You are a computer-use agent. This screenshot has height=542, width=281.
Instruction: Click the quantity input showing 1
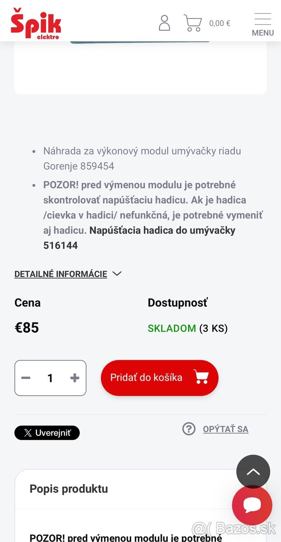tap(50, 378)
